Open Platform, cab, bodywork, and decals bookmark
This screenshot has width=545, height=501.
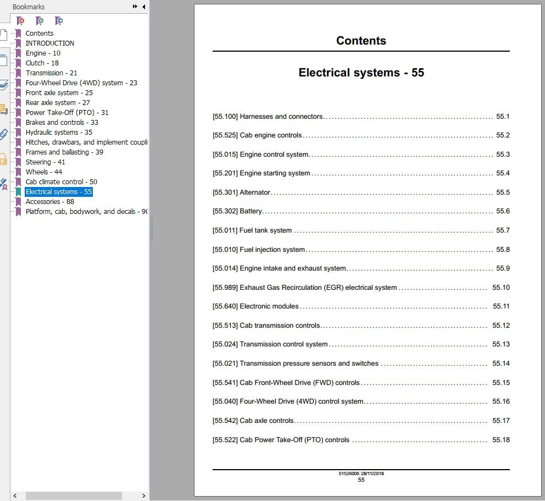[87, 212]
